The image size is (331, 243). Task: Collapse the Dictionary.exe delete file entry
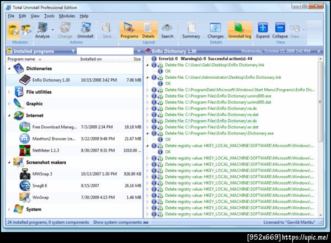pyautogui.click(x=147, y=133)
